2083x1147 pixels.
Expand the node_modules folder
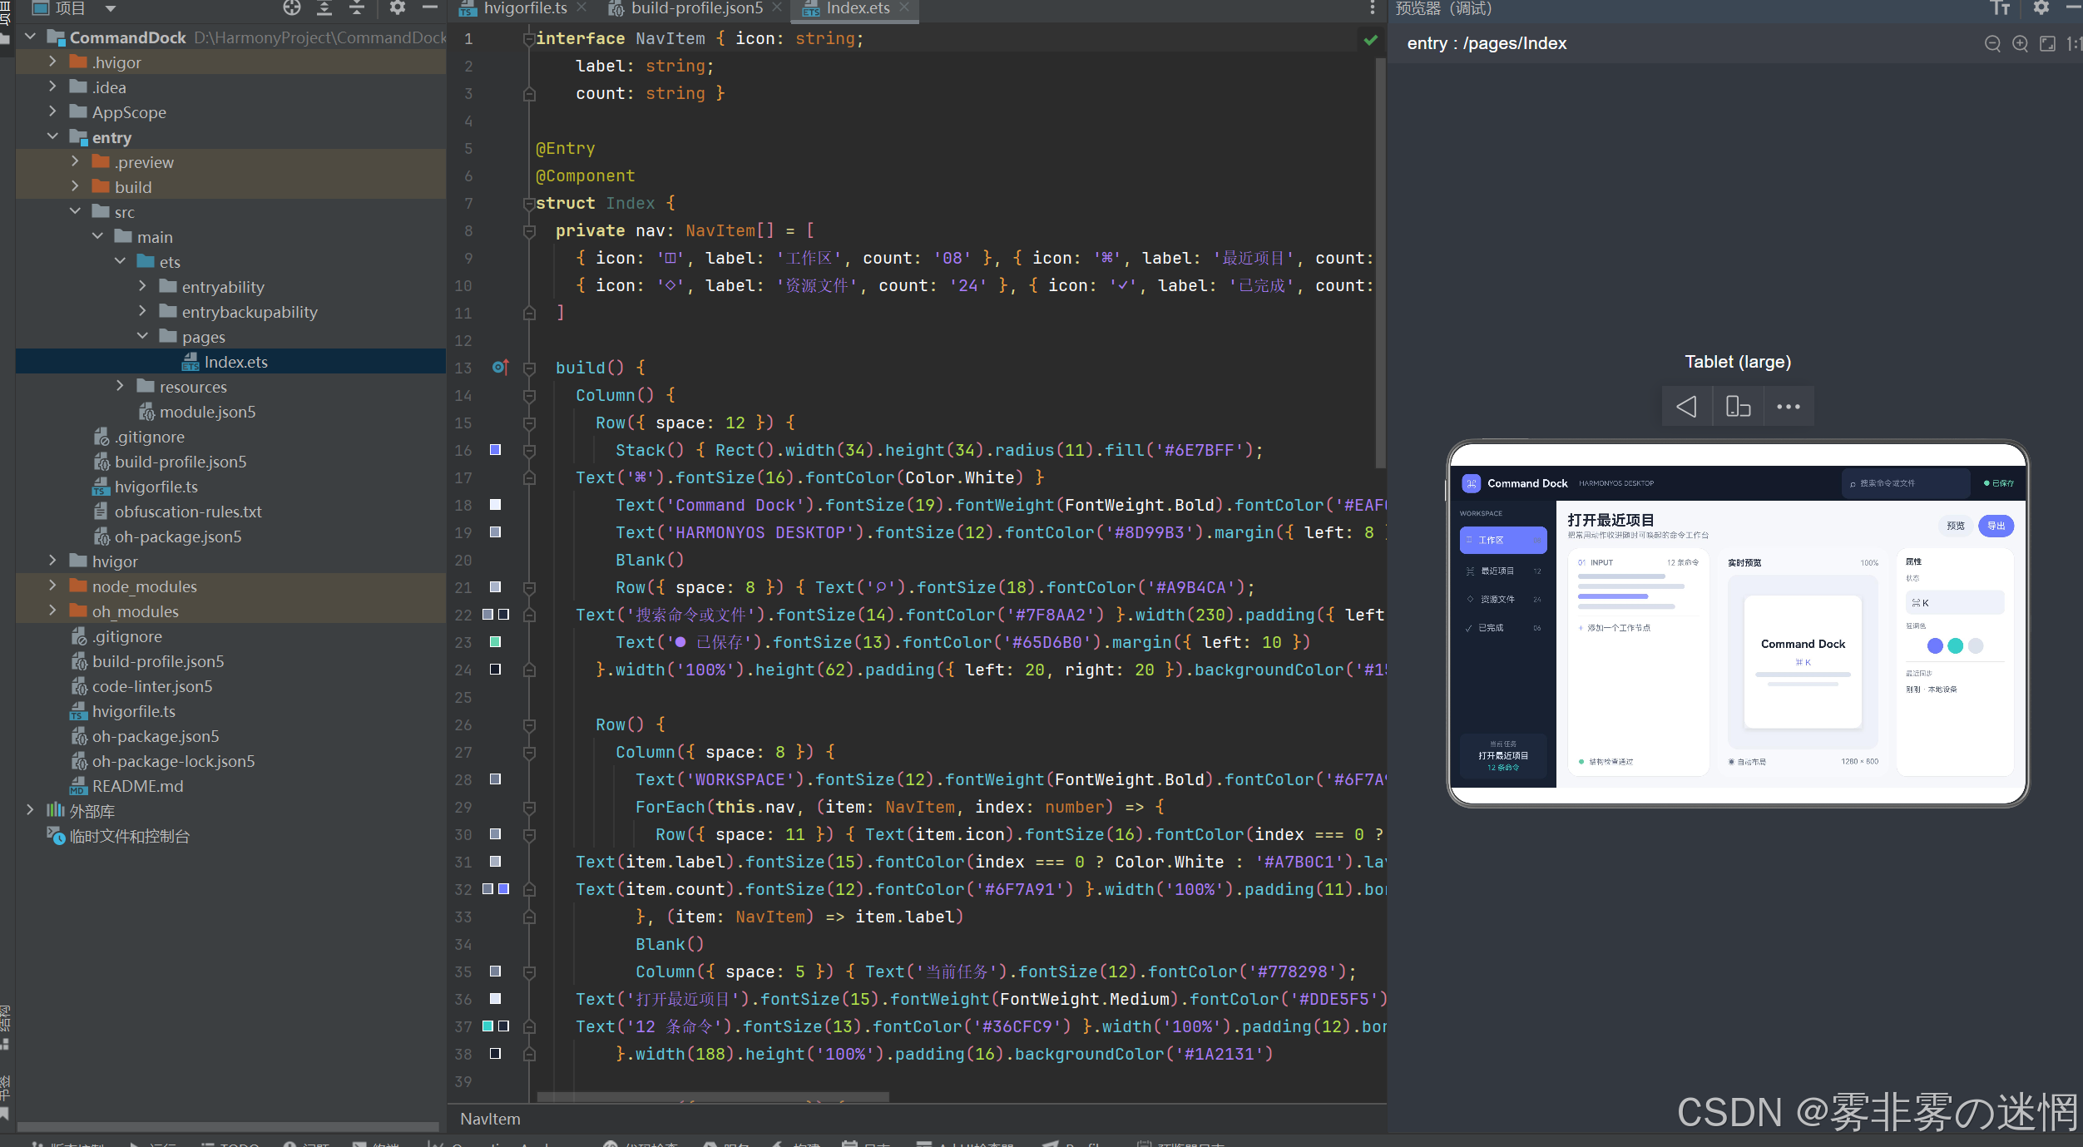pos(52,586)
